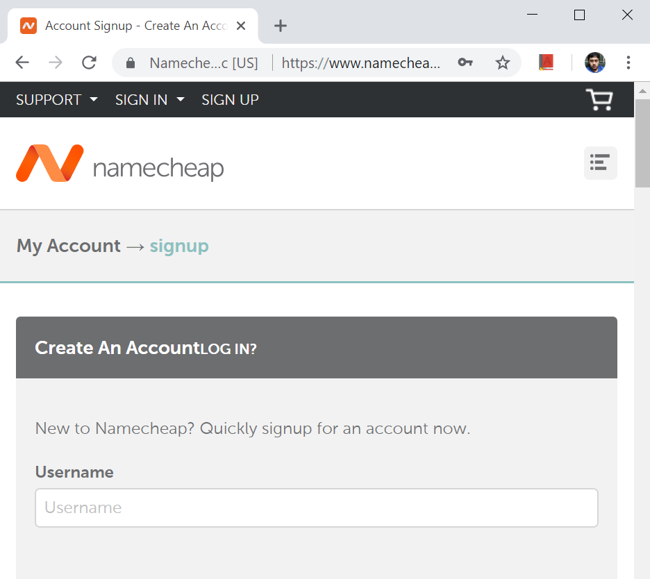Click the key icon in address bar

click(x=465, y=62)
